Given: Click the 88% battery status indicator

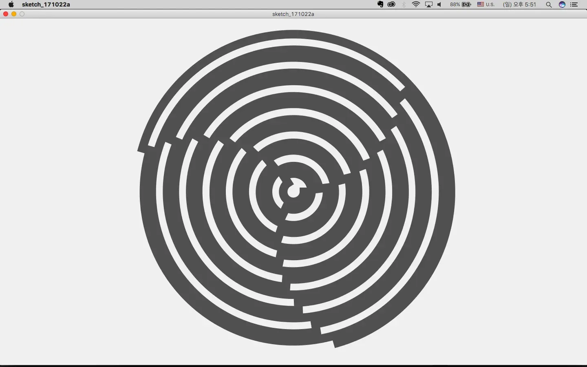Looking at the screenshot, I should click(x=460, y=4).
